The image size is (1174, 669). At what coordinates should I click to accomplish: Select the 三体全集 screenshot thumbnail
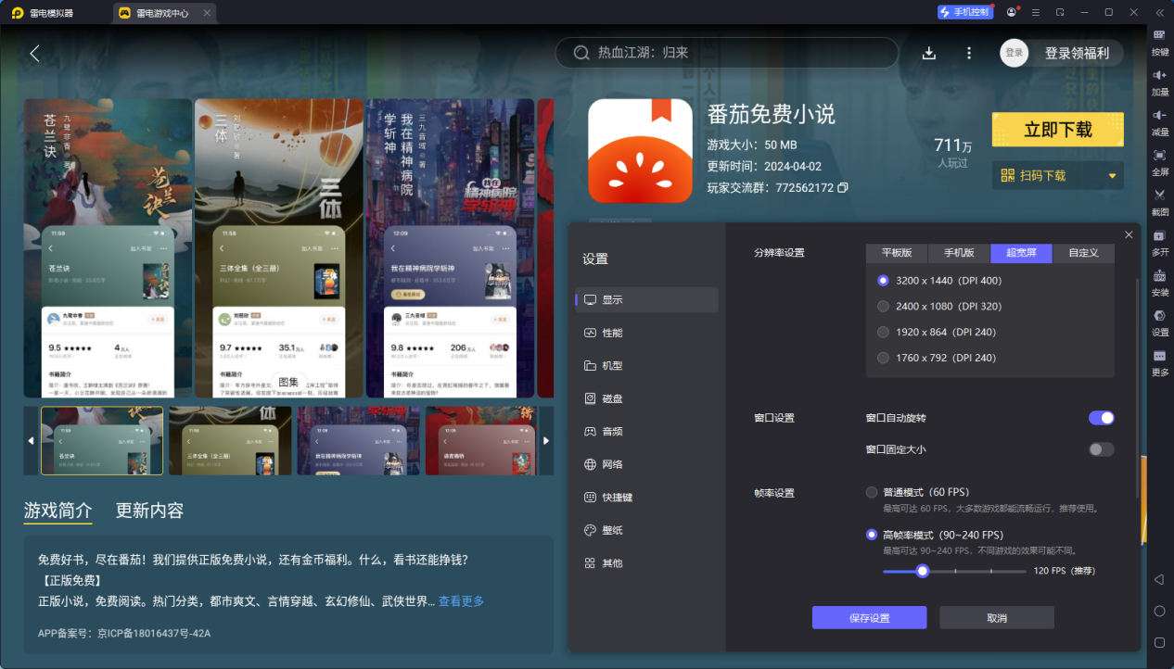[230, 441]
